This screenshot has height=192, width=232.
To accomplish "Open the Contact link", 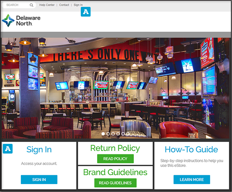I will tap(64, 5).
